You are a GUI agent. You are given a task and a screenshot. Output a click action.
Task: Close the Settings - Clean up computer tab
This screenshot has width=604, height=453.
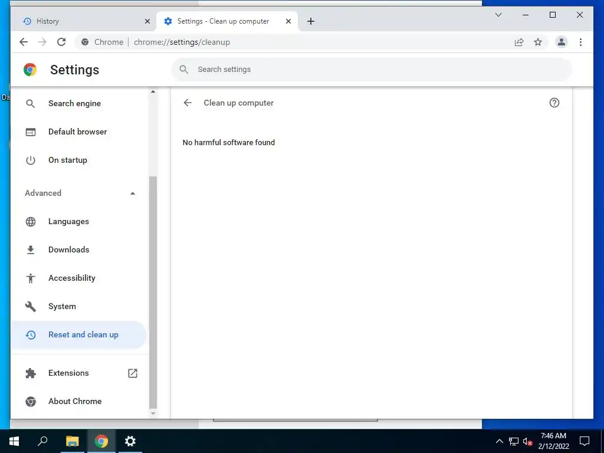point(288,21)
